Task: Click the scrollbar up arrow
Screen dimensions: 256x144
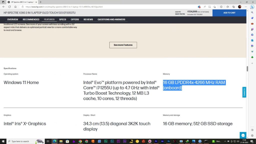Action: click(247, 10)
